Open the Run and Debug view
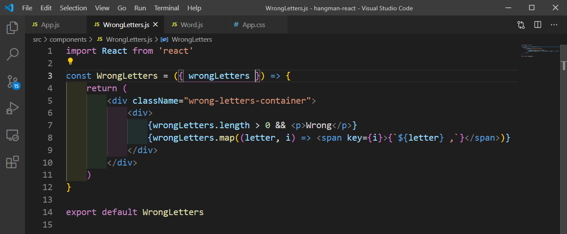The image size is (567, 234). (12, 108)
